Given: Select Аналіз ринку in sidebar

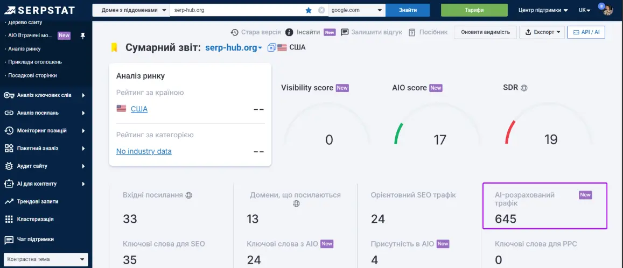Looking at the screenshot, I should click(24, 49).
